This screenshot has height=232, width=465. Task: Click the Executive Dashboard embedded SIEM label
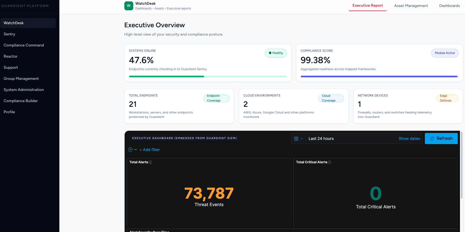coord(184,138)
